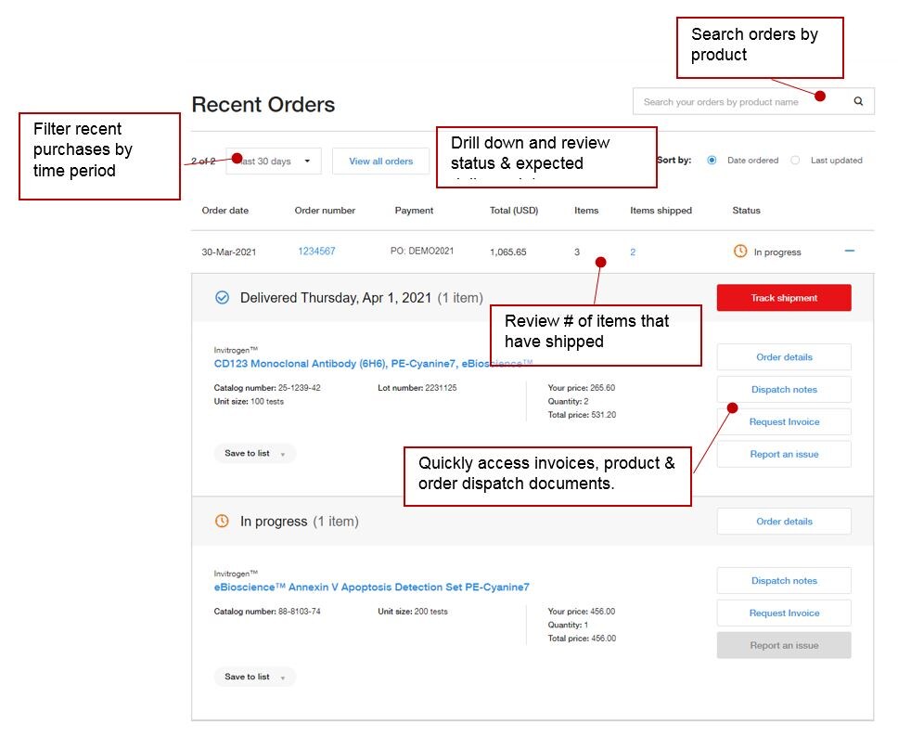The image size is (911, 736).
Task: Click the orange In progress clock icon in order row
Action: click(x=739, y=252)
